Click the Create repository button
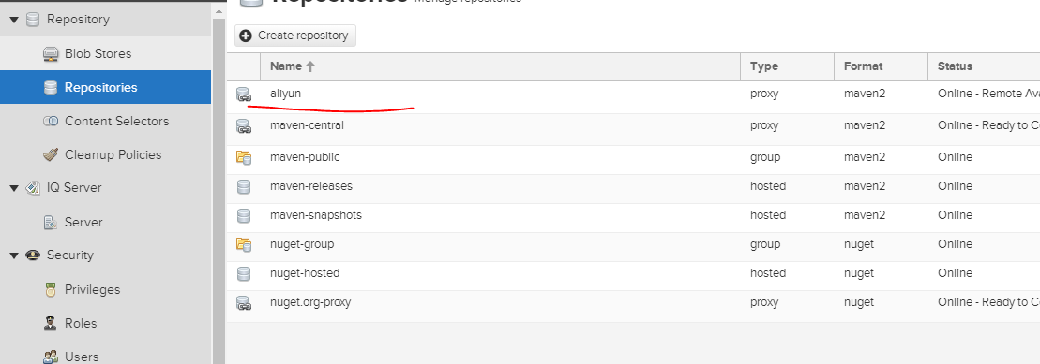This screenshot has height=364, width=1040. pyautogui.click(x=295, y=36)
